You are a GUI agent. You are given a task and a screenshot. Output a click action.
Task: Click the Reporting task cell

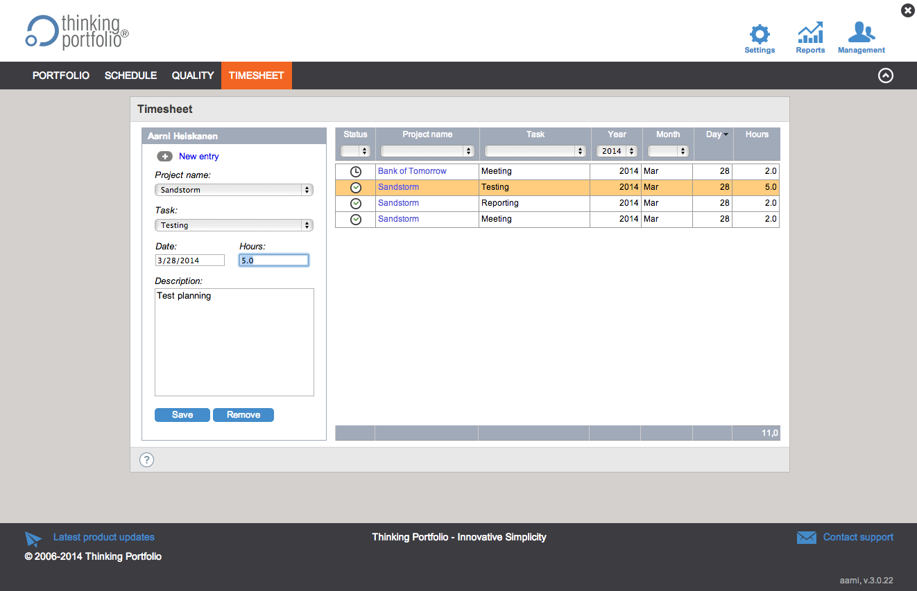[x=535, y=203]
